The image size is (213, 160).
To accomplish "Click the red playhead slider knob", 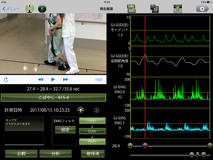I will [145, 146].
